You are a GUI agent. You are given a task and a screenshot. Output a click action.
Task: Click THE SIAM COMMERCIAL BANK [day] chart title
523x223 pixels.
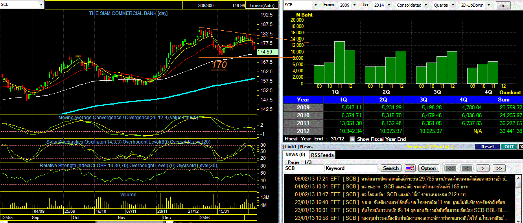[x=128, y=13]
